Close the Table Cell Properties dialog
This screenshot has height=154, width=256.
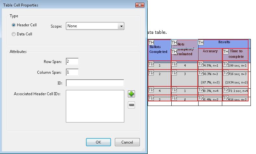click(140, 5)
